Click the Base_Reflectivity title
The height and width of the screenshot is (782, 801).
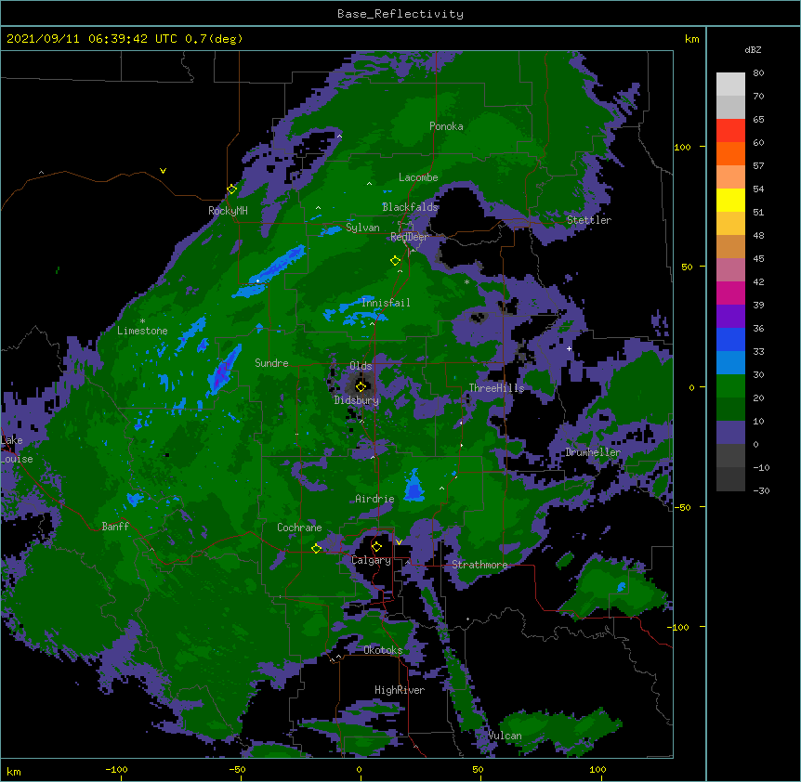tap(400, 14)
